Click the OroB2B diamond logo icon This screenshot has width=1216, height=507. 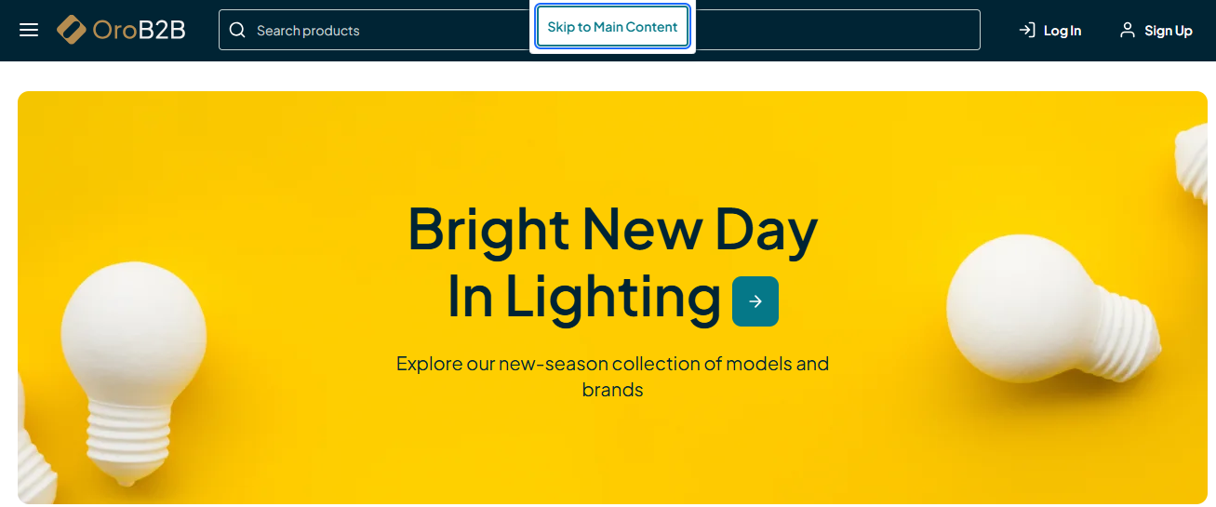tap(72, 30)
